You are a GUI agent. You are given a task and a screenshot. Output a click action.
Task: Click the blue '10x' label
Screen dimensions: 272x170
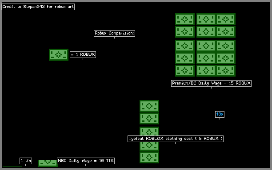[220, 114]
